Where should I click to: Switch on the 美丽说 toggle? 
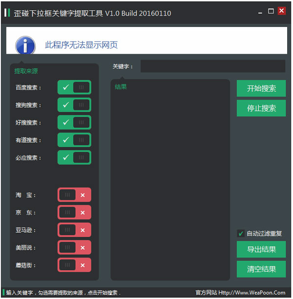pos(74,248)
